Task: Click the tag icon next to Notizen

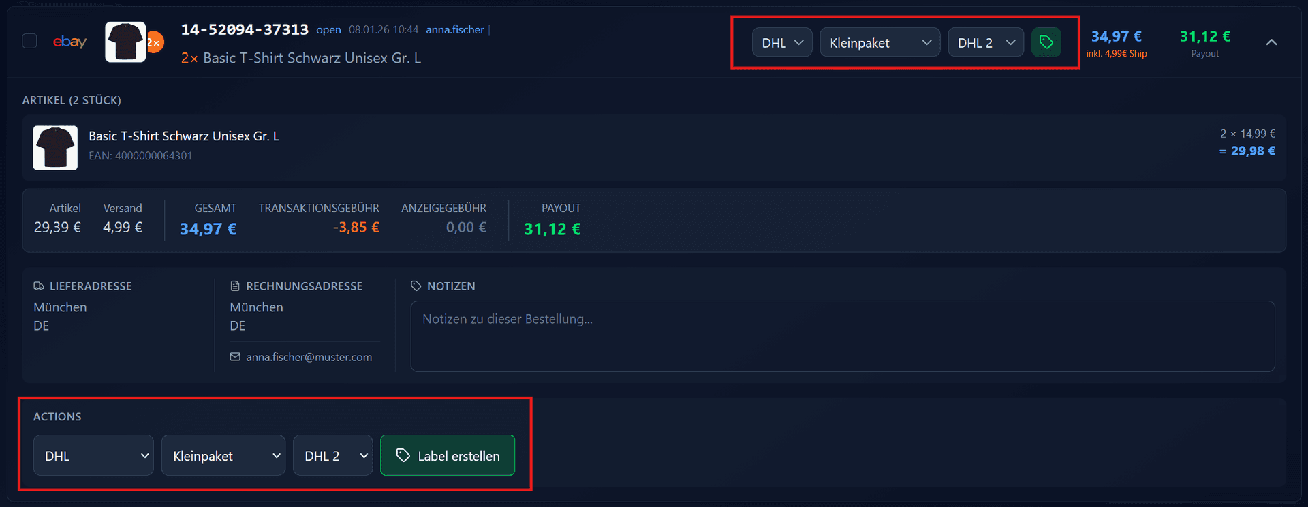Action: [x=416, y=286]
